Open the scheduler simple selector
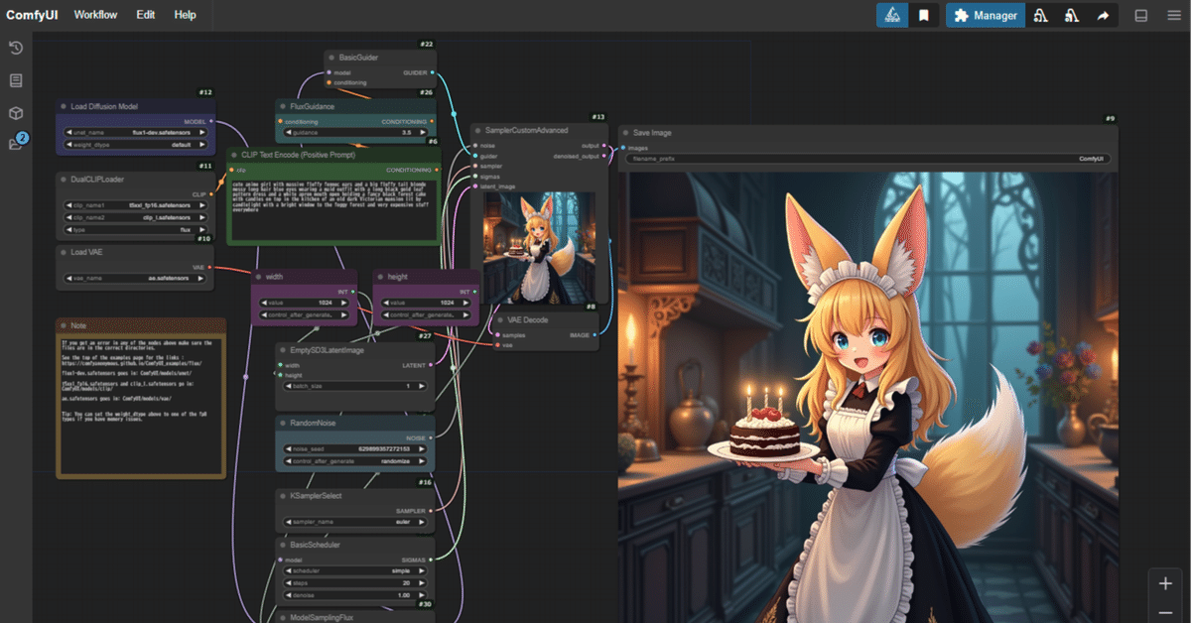Viewport: 1191px width, 623px height. click(x=355, y=572)
